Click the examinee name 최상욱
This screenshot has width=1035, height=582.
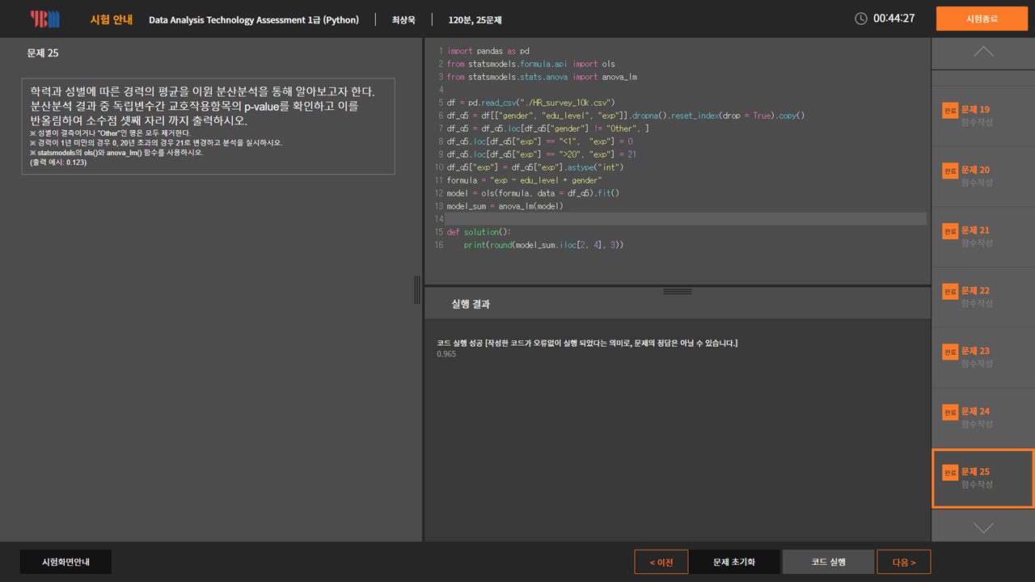[x=403, y=19]
